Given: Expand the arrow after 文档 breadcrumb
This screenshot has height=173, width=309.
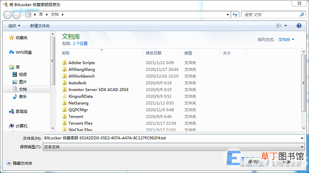Looking at the screenshot, I should 63,14.
